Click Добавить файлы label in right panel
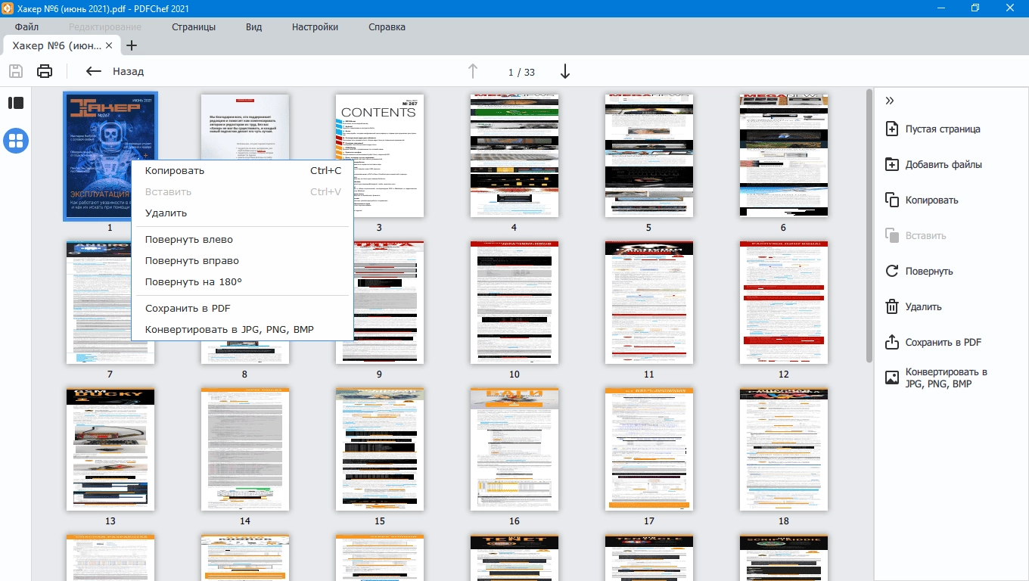This screenshot has height=581, width=1029. (x=944, y=164)
